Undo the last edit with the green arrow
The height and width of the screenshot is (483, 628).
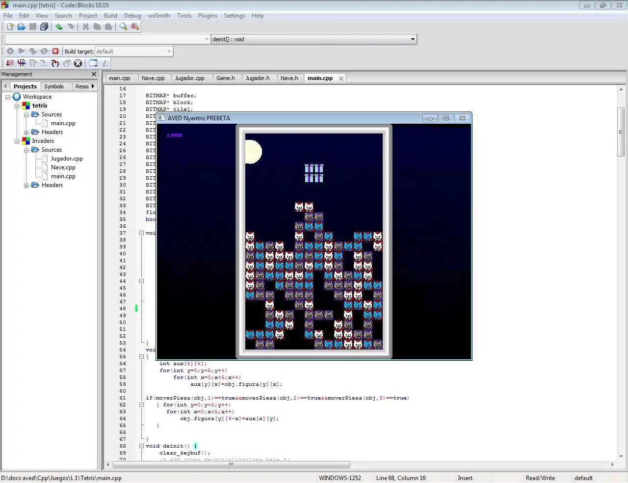click(x=59, y=27)
